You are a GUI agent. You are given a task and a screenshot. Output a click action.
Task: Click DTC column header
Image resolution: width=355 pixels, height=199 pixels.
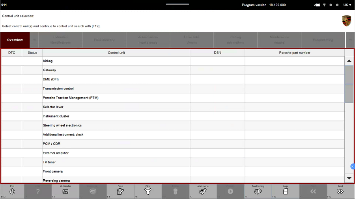click(x=12, y=53)
